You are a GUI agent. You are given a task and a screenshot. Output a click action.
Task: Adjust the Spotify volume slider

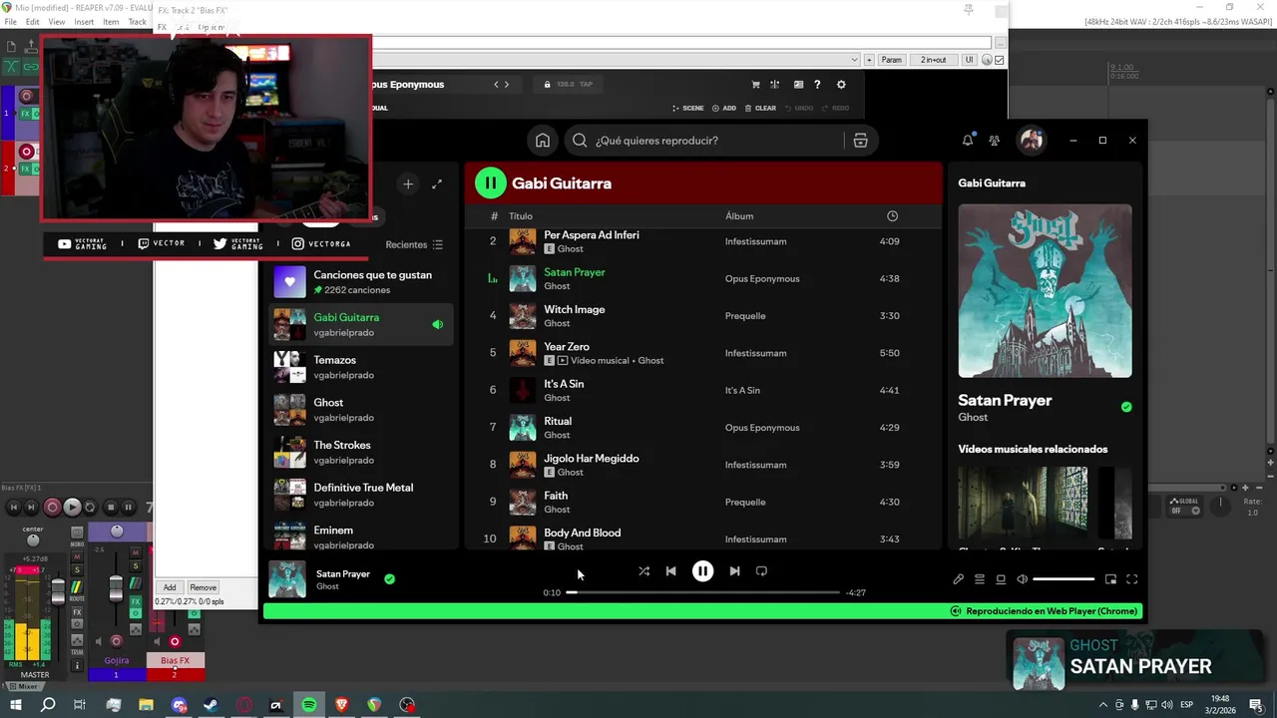tap(1064, 579)
